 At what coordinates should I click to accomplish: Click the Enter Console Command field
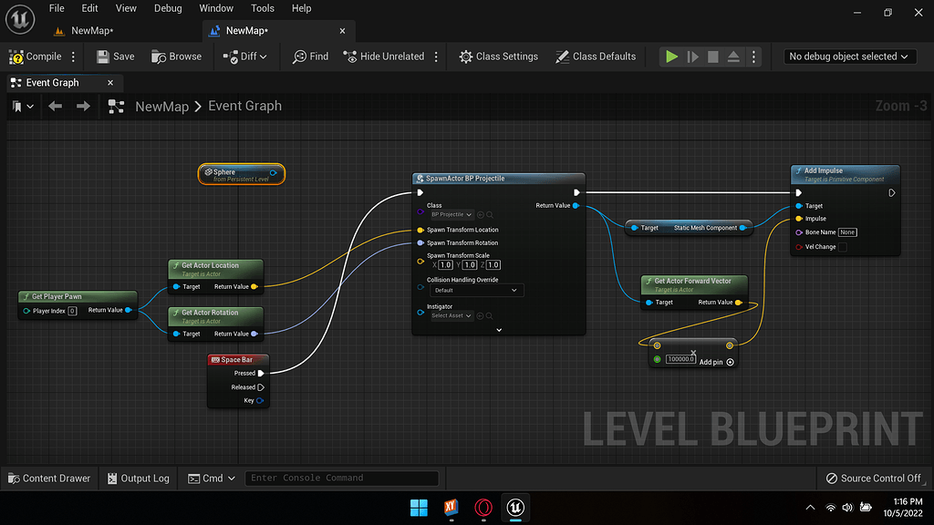[341, 478]
